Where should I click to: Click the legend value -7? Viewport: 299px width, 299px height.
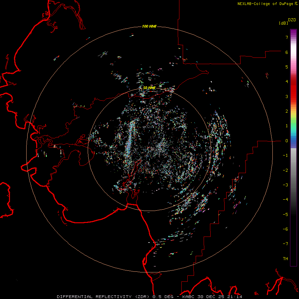click(285, 244)
